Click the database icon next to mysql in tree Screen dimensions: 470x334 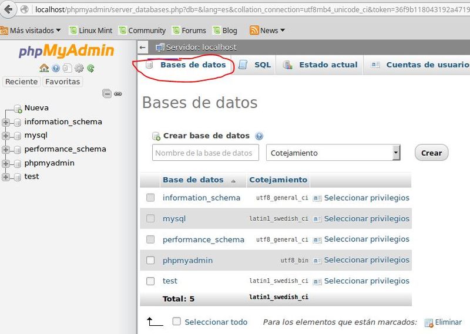click(18, 136)
